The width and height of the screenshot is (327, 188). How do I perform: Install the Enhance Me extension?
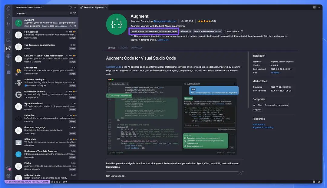click(72, 74)
